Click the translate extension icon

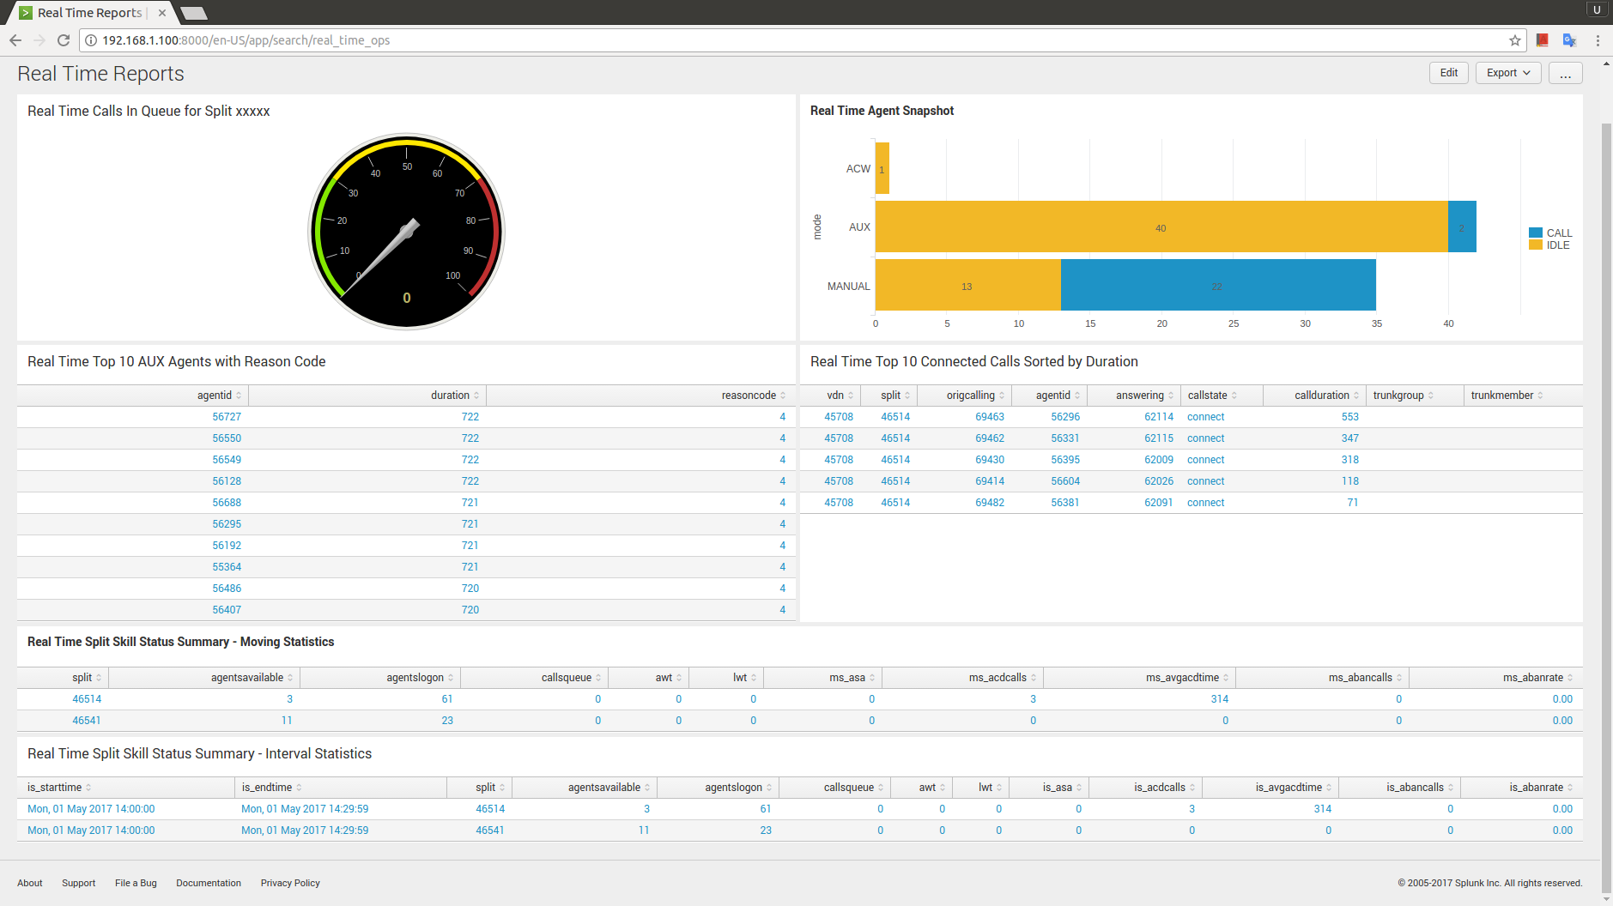[1569, 40]
